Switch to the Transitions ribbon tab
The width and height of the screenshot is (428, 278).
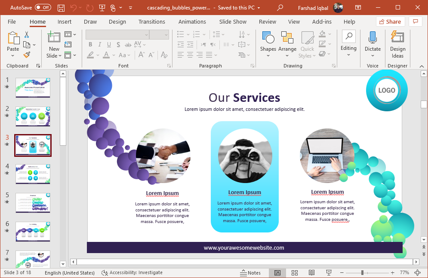[152, 21]
